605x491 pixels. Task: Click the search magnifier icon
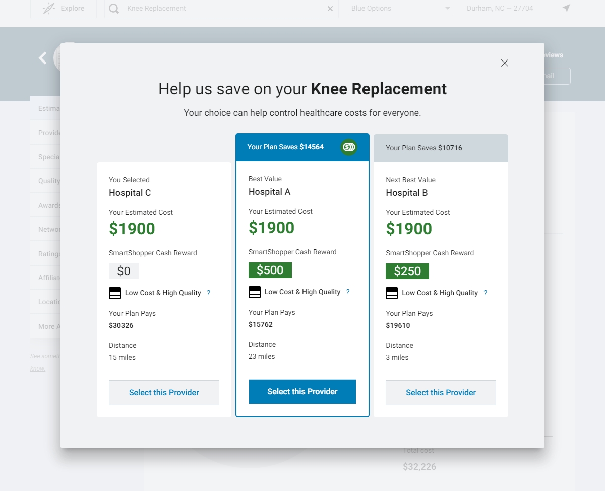tap(114, 9)
